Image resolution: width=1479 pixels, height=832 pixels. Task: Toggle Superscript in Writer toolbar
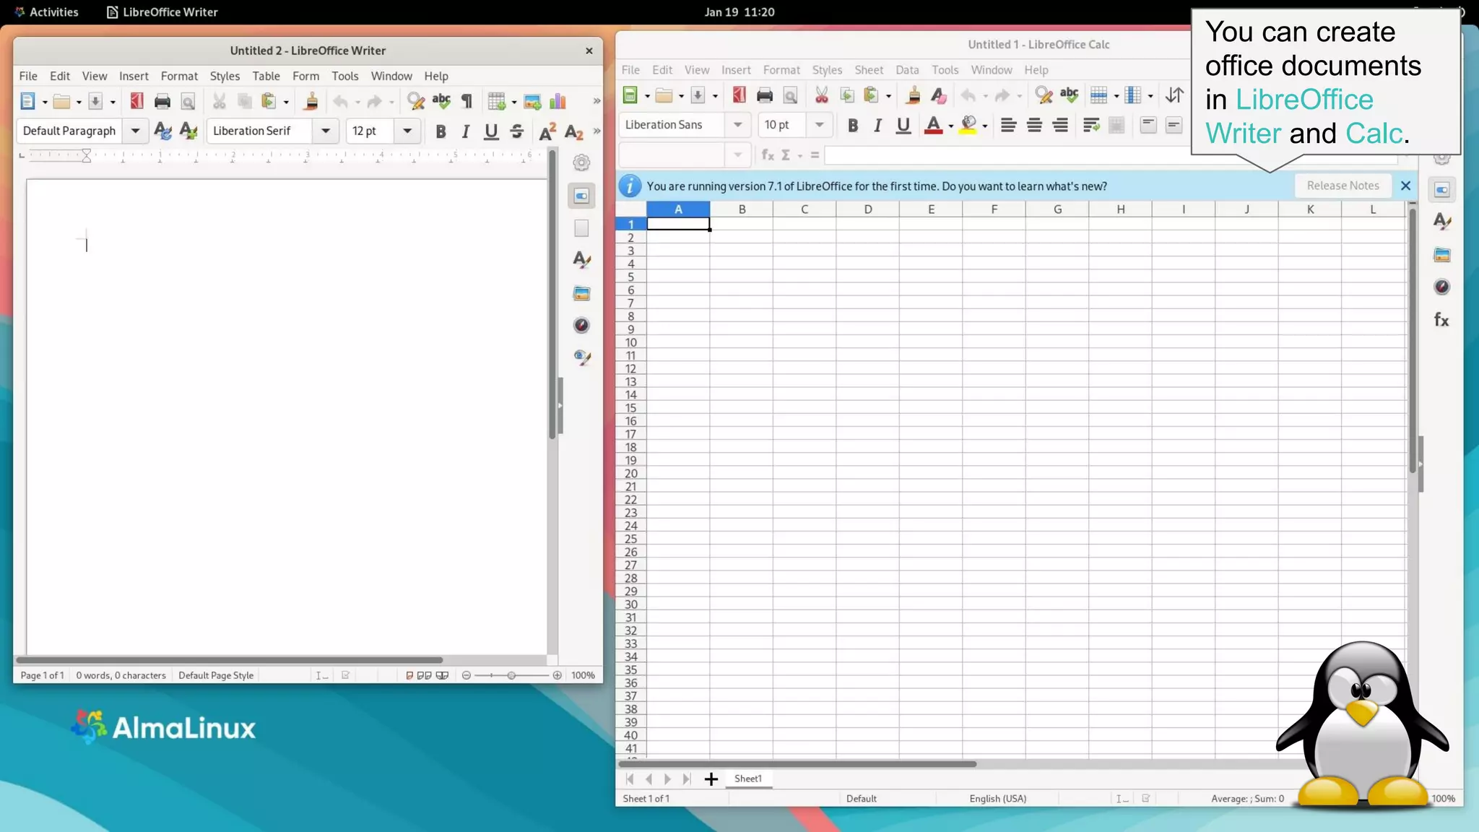point(547,131)
